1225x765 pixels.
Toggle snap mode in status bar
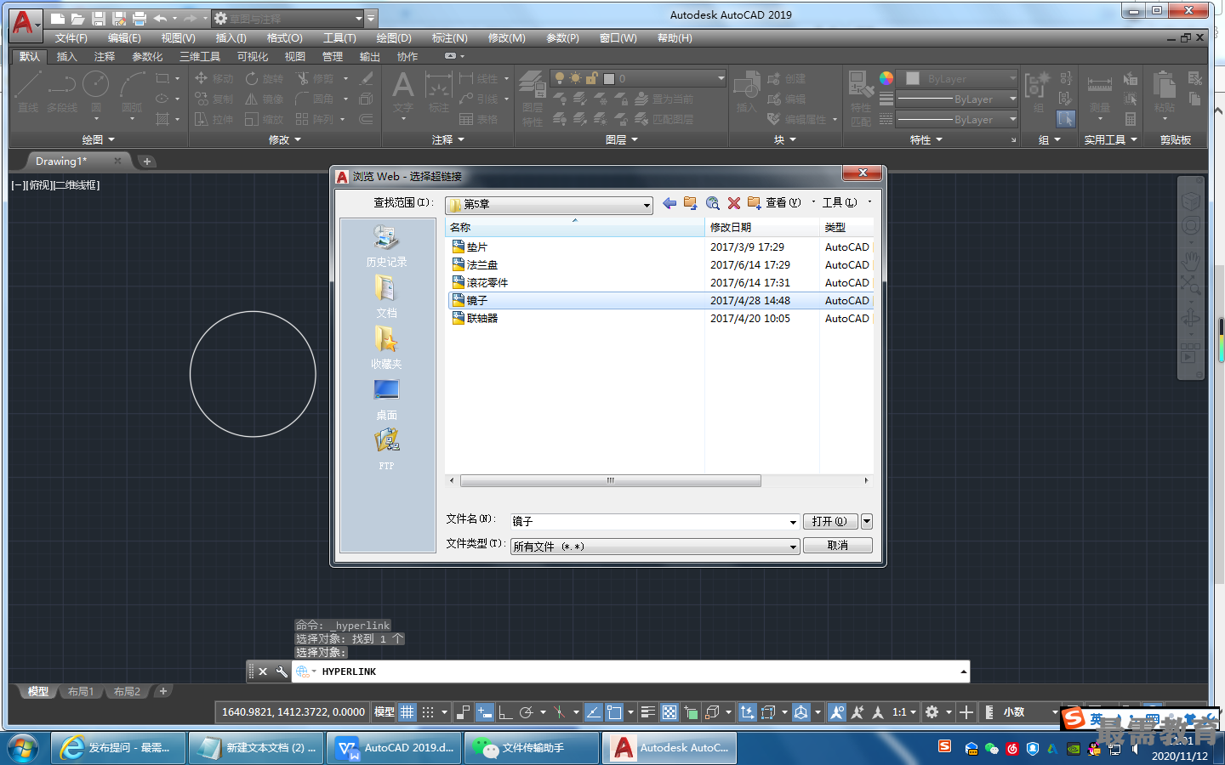tap(428, 712)
